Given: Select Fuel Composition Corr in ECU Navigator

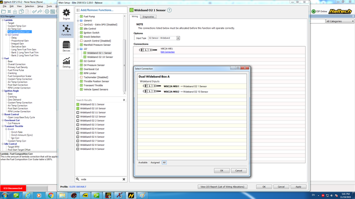Looking at the screenshot, I should (19, 32).
